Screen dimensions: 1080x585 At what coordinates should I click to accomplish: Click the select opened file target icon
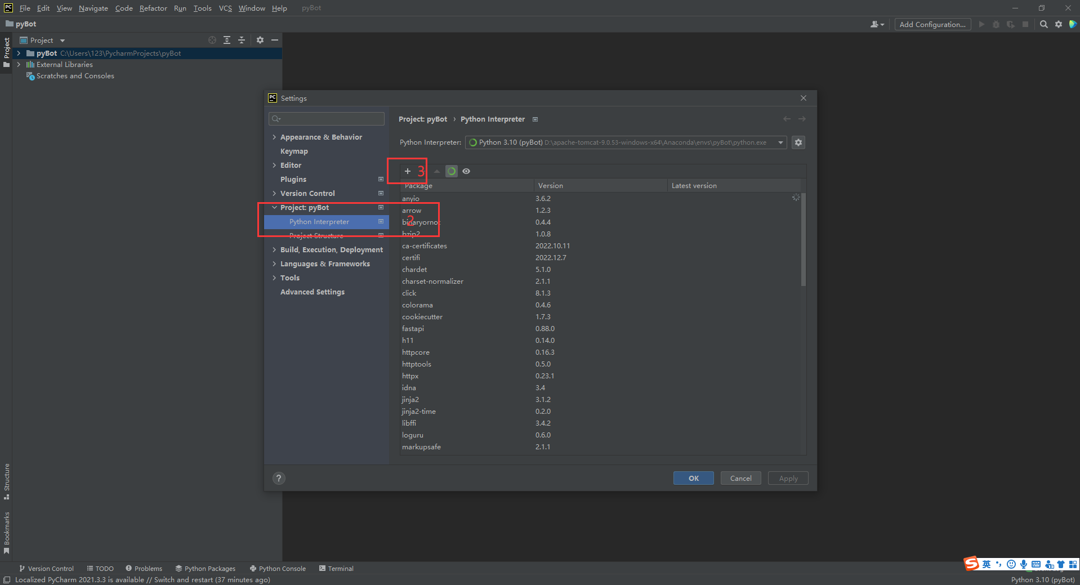point(212,40)
